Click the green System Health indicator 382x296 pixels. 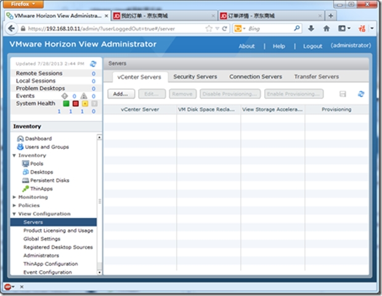click(x=66, y=103)
